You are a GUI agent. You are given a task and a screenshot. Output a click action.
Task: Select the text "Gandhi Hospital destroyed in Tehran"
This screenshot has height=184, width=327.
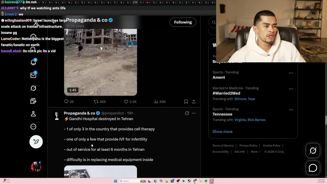(x=101, y=119)
